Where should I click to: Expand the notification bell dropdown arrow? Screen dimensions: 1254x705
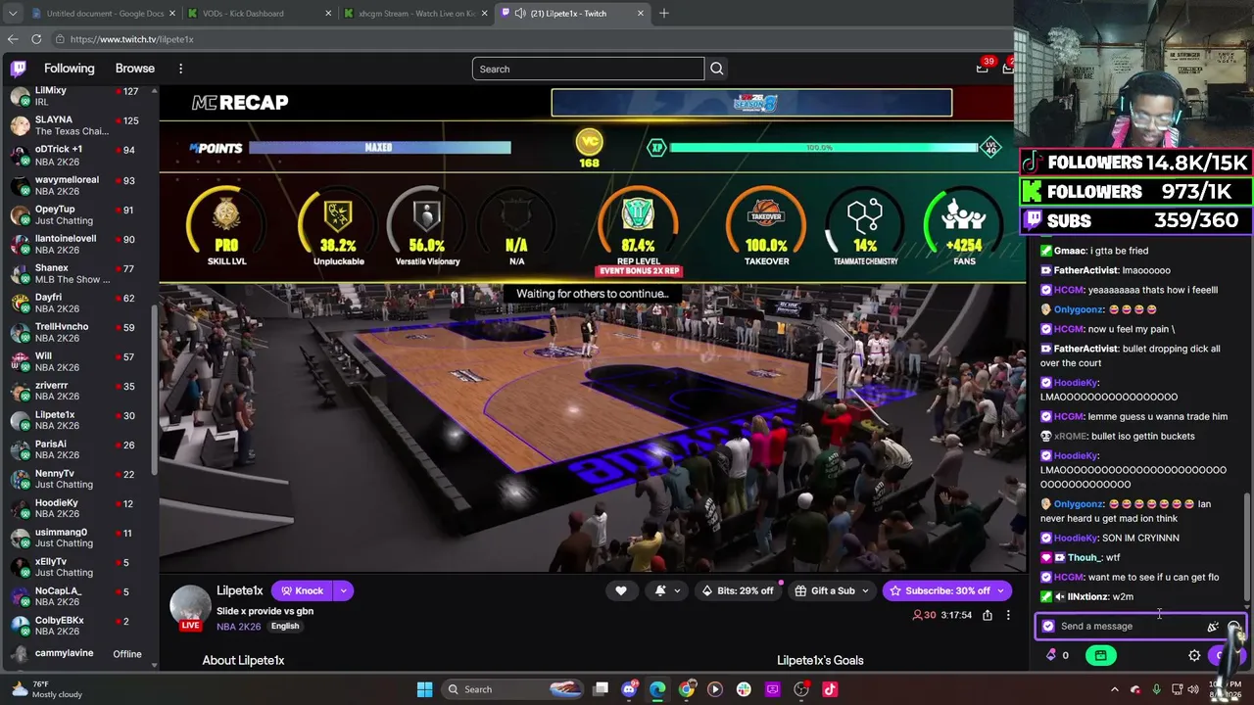click(677, 590)
